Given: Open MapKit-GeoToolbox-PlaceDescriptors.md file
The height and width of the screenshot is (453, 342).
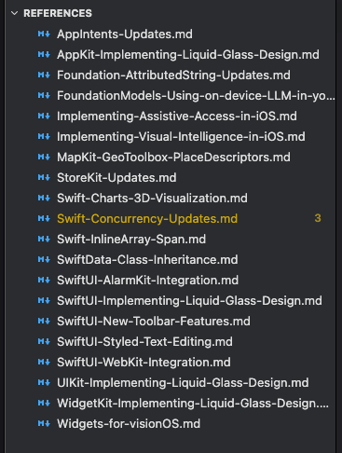Looking at the screenshot, I should point(173,158).
